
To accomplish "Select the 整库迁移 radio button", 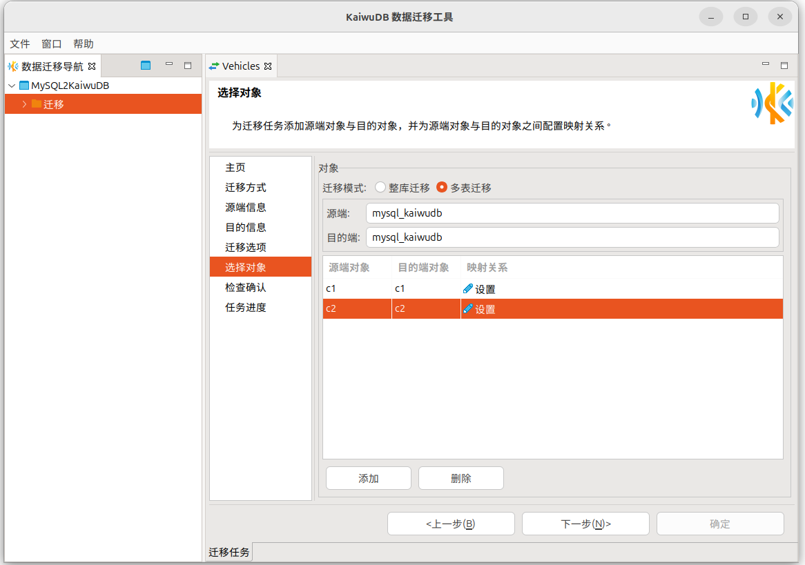I will (x=380, y=188).
